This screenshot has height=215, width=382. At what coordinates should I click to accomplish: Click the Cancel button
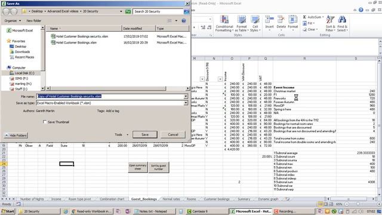coord(173,134)
